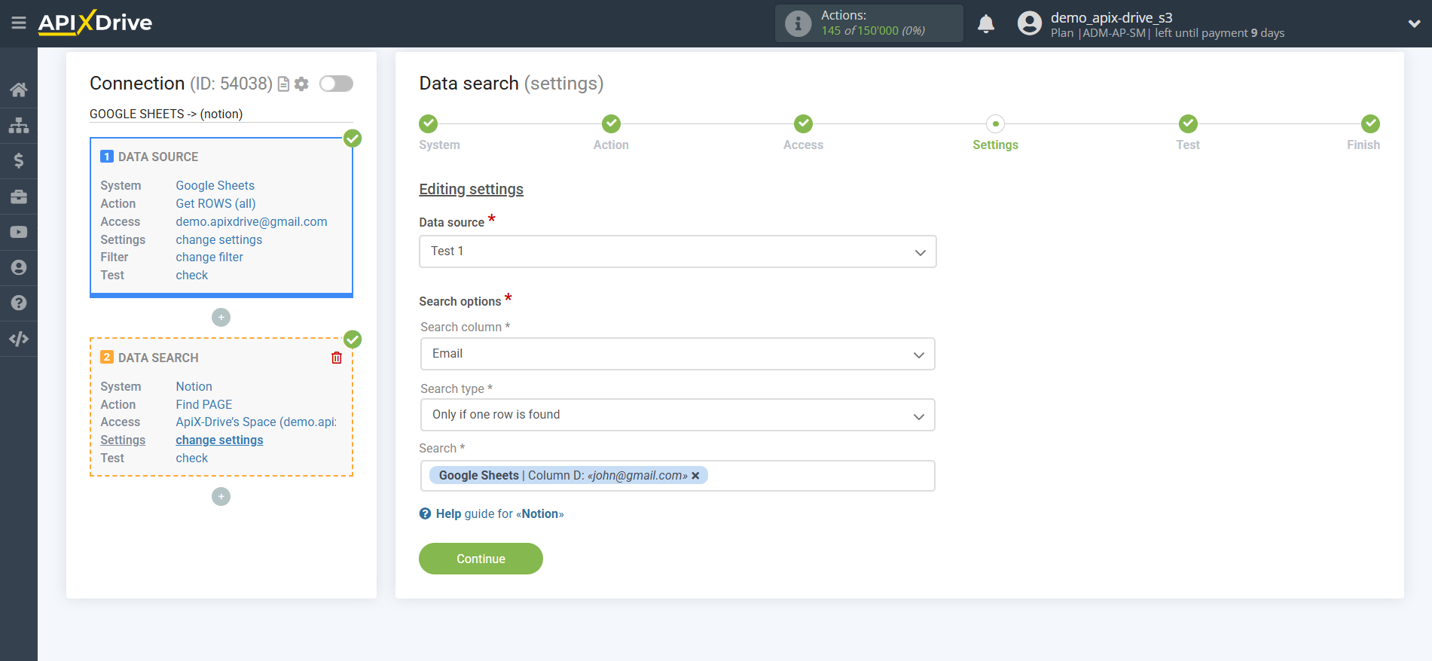Open the hamburger menu icon
Image resolution: width=1432 pixels, height=661 pixels.
tap(19, 23)
